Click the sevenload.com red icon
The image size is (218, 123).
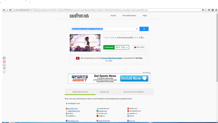click(x=128, y=111)
